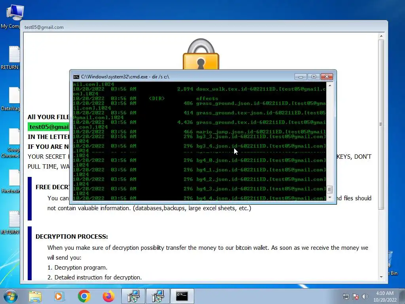The height and width of the screenshot is (304, 405).
Task: Close the cmd.exe window
Action: coord(327,77)
